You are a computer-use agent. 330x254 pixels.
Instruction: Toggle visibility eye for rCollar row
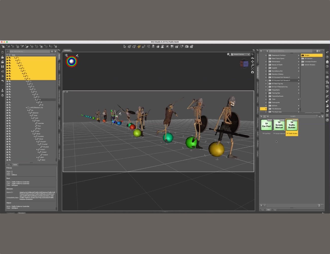coord(7,131)
